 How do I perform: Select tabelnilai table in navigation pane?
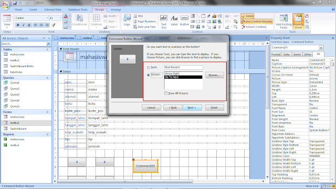[x=16, y=72]
